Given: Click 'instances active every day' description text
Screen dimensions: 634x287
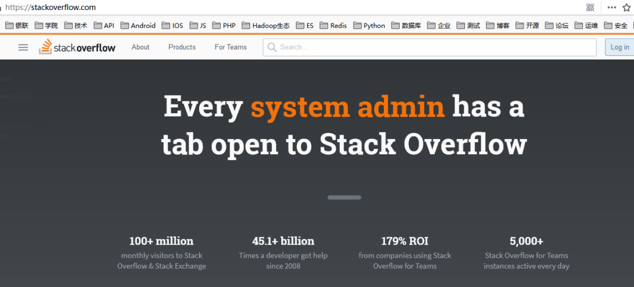Looking at the screenshot, I should pos(527,266).
